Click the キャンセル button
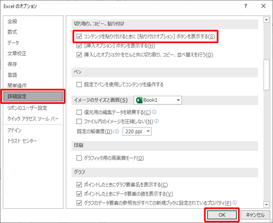 (255, 215)
